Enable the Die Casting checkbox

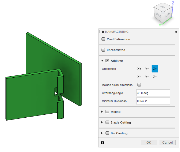107,133
